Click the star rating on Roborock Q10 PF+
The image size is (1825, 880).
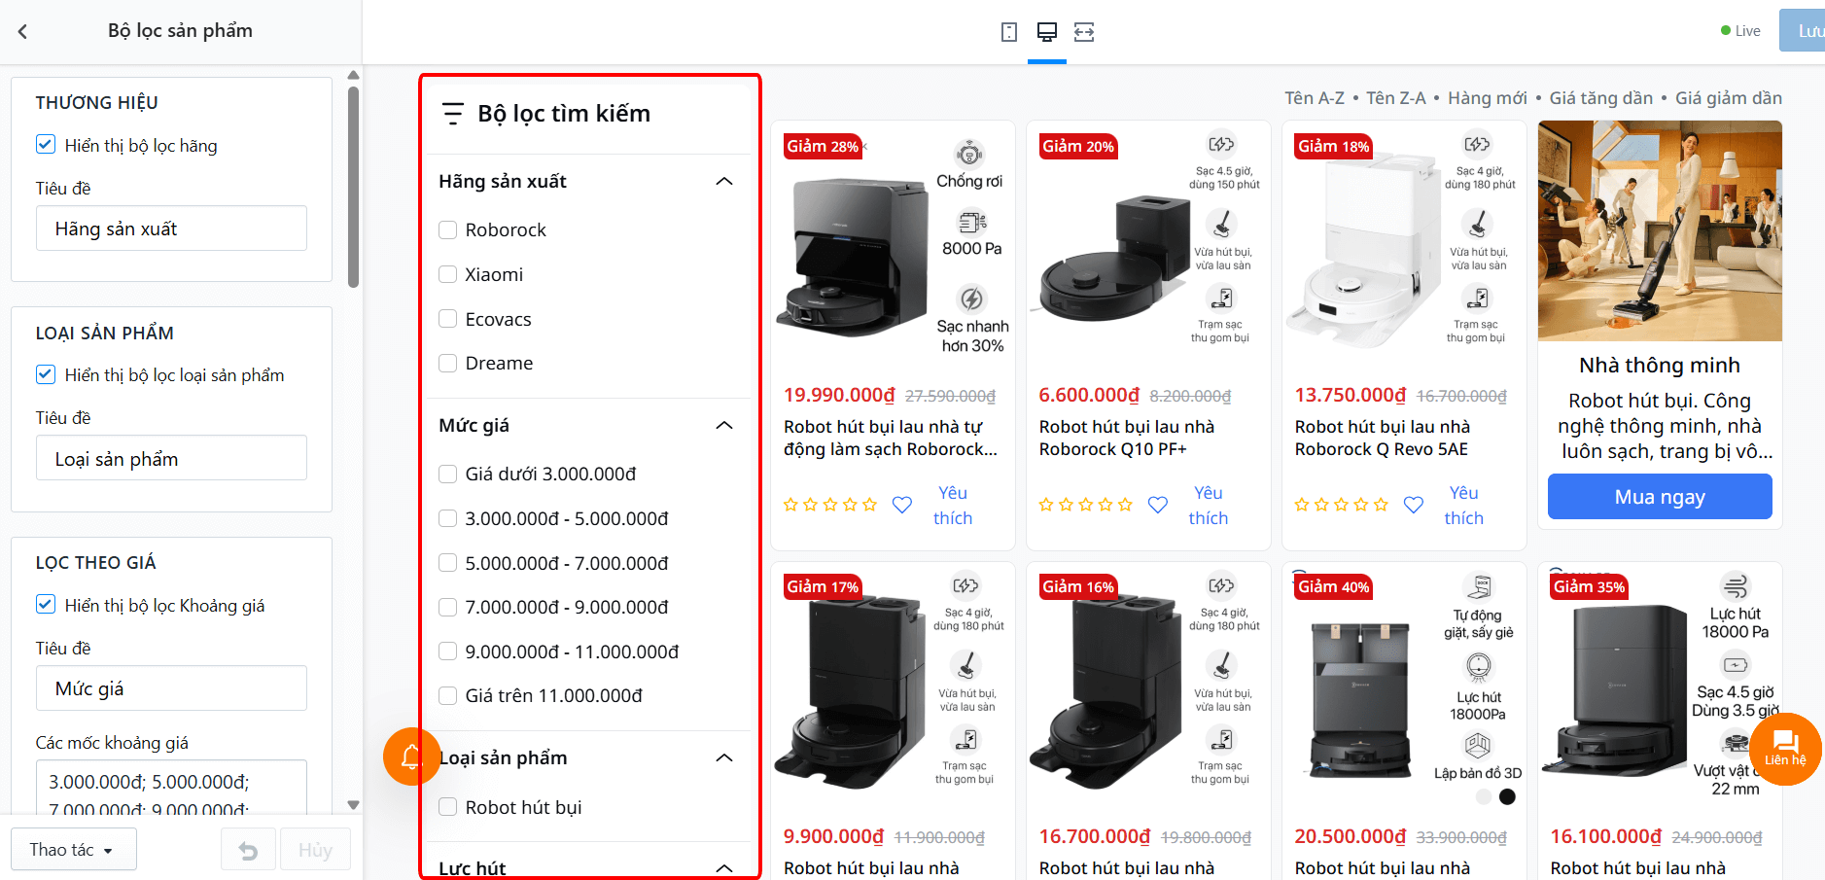click(1086, 505)
